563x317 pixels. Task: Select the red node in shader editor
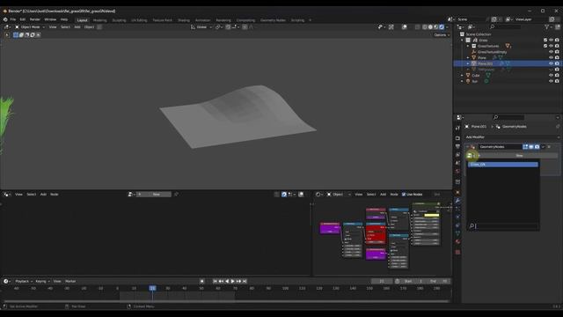click(x=376, y=234)
